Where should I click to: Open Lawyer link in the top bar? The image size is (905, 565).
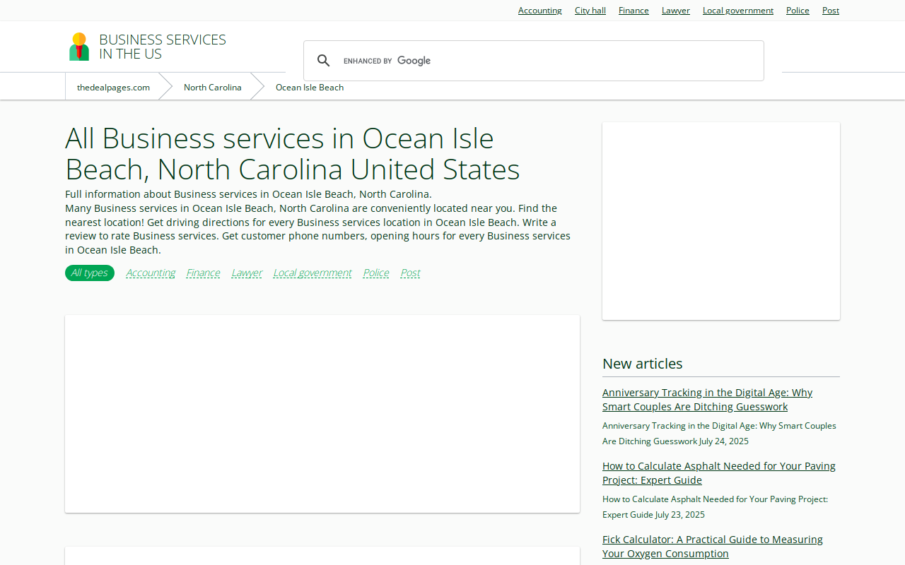pyautogui.click(x=676, y=11)
